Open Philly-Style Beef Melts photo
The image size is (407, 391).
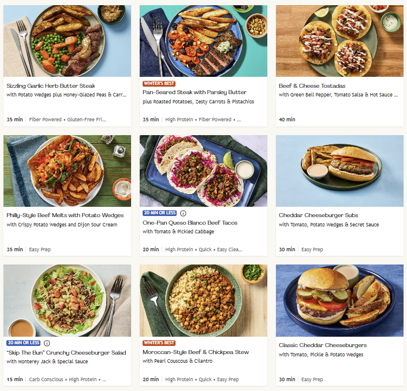click(67, 171)
